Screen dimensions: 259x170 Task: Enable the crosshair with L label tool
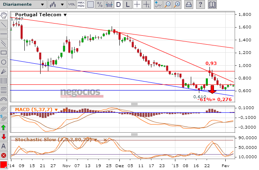tap(147, 4)
